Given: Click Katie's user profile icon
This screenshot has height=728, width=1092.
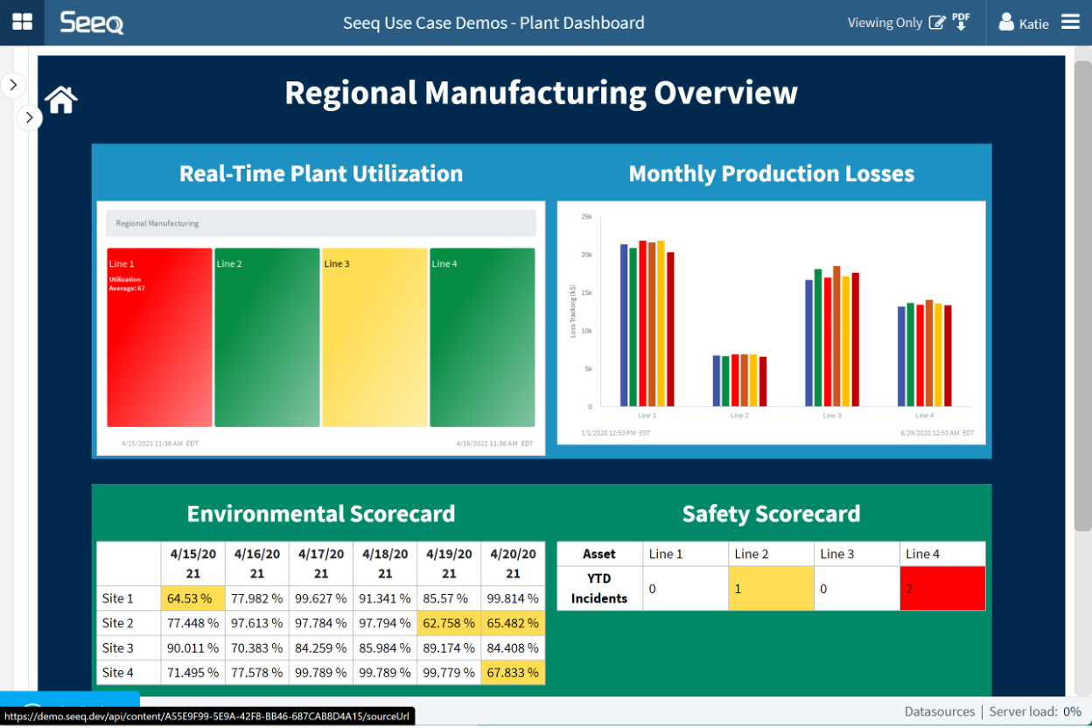Looking at the screenshot, I should (1006, 23).
